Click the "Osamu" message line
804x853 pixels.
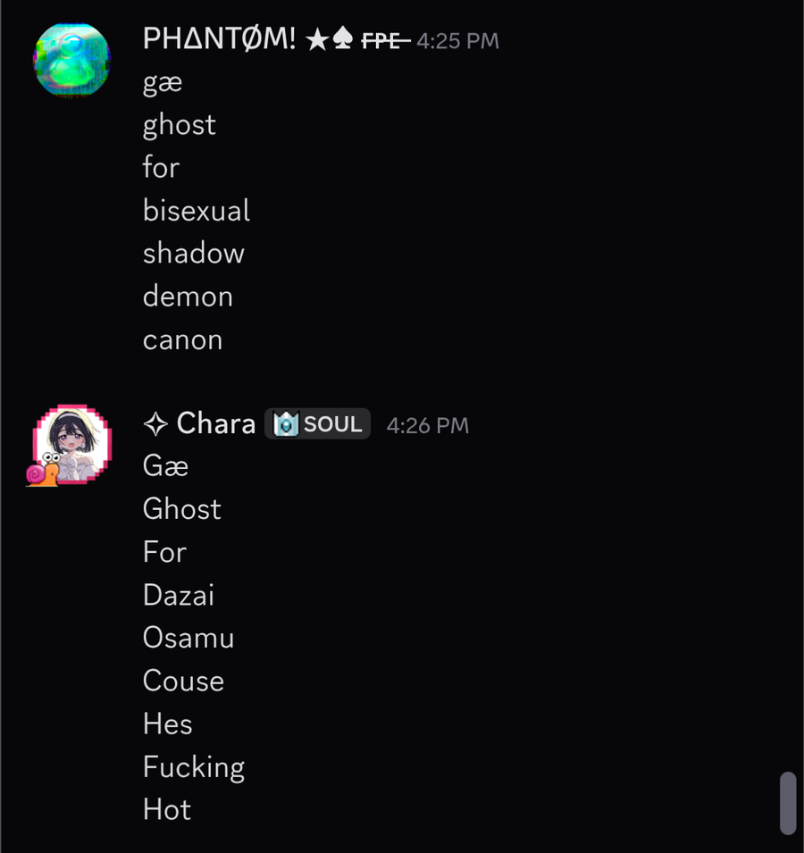(188, 638)
